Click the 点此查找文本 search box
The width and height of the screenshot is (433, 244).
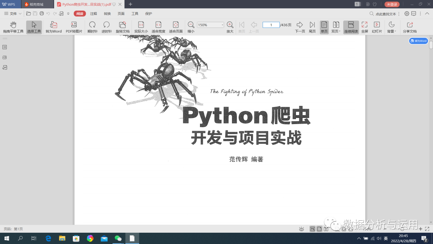[383, 14]
